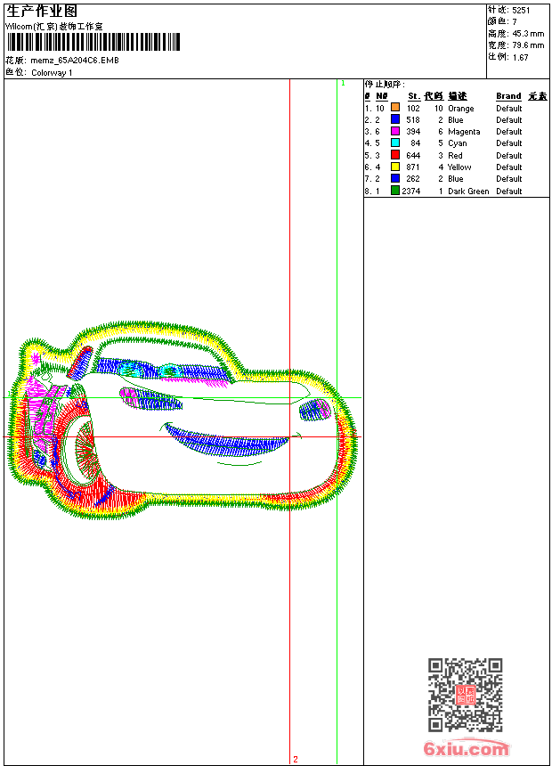Select the height value 45.3 mm
This screenshot has width=552, height=766.
[x=528, y=34]
